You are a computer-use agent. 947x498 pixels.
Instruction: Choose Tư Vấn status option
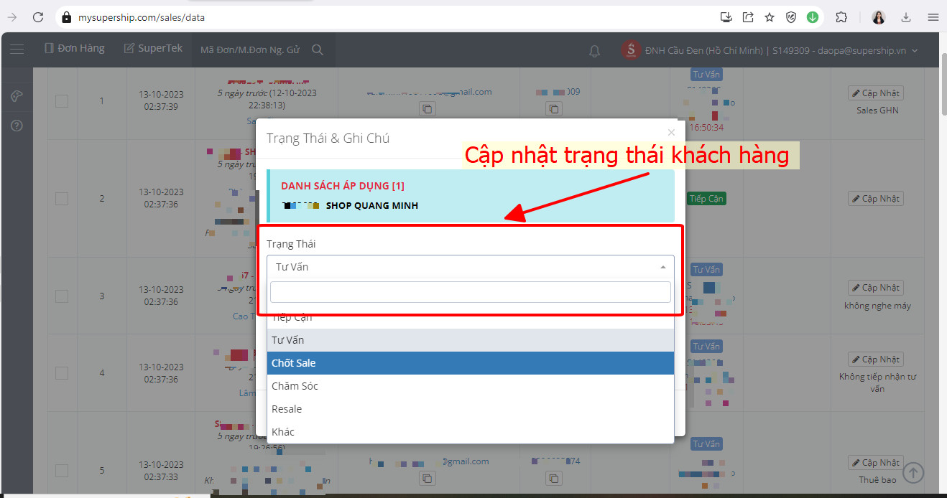click(x=470, y=340)
